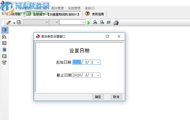Open the 系统(S) menu
This screenshot has height=120, width=190.
point(90,8)
